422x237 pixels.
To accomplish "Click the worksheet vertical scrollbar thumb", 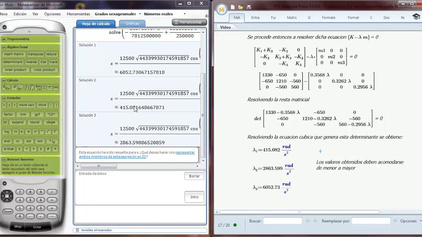I will point(203,115).
